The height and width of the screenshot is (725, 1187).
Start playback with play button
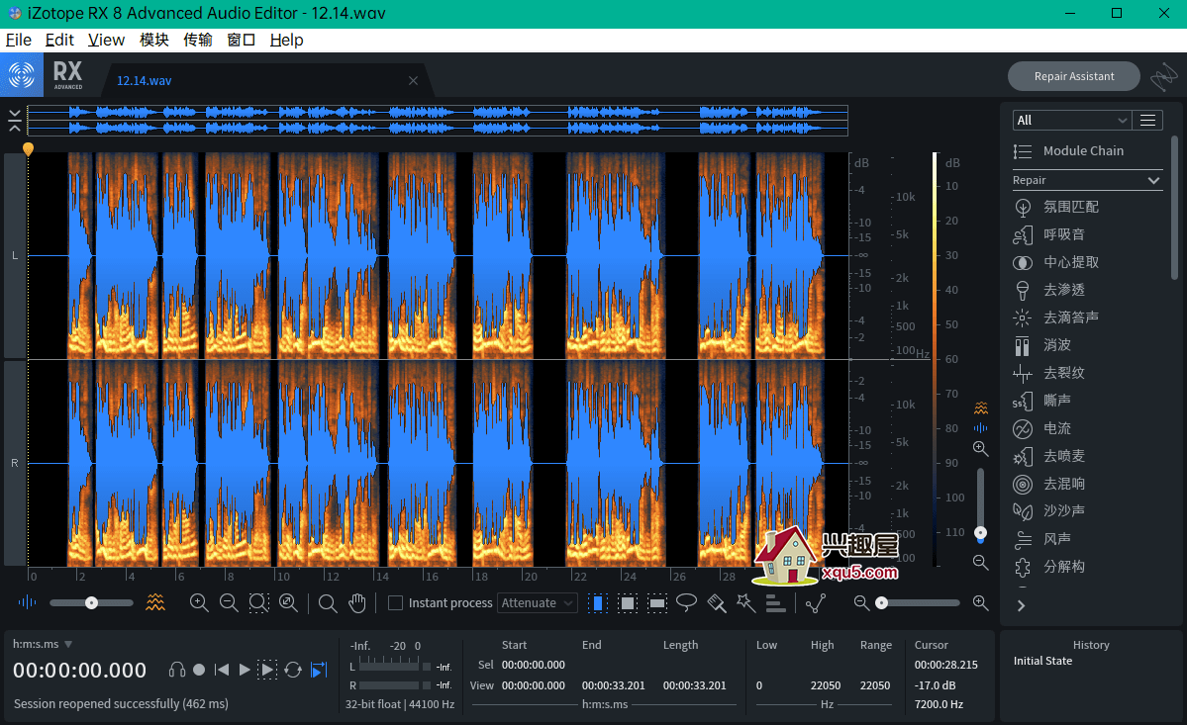coord(245,670)
